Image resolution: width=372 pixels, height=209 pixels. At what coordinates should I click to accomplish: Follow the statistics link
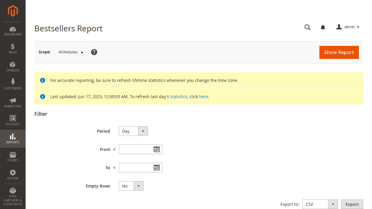(x=179, y=97)
